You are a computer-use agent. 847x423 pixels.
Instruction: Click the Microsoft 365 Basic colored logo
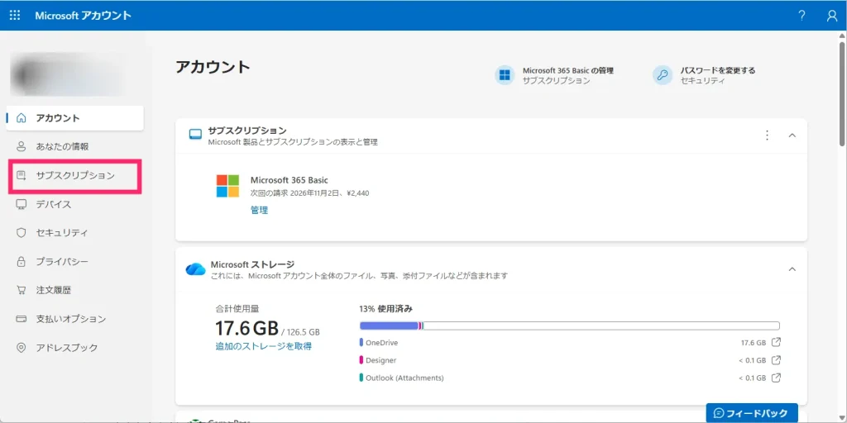click(x=227, y=186)
